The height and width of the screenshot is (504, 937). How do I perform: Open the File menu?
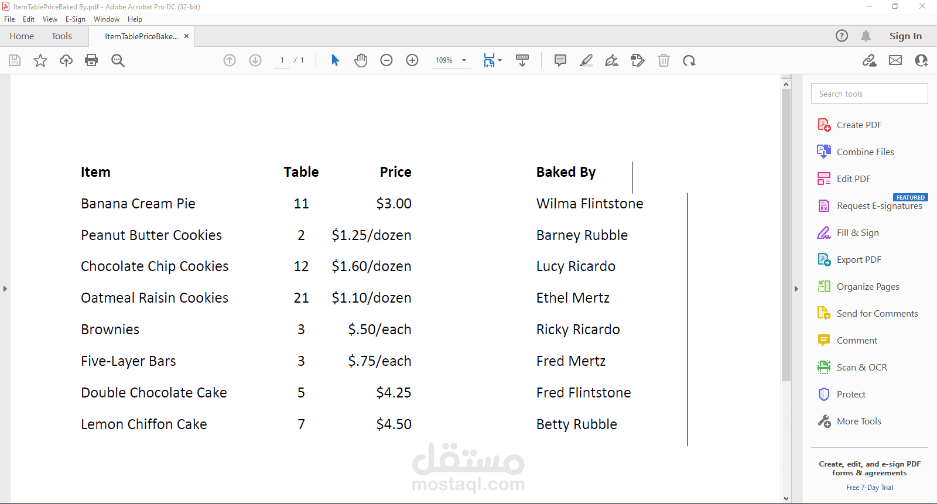pyautogui.click(x=9, y=19)
